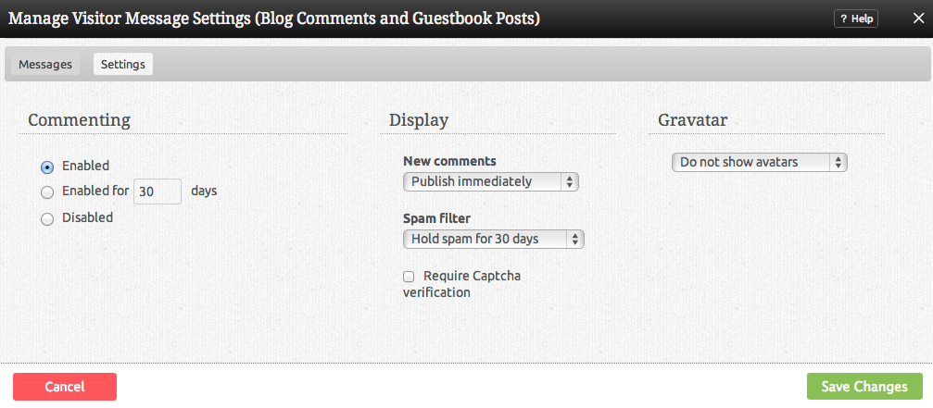Choose the 'Enabled for' days radio option
The width and height of the screenshot is (933, 408).
tap(47, 192)
